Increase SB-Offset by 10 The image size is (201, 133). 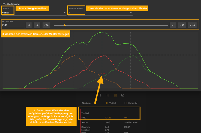pyautogui.click(x=182, y=25)
